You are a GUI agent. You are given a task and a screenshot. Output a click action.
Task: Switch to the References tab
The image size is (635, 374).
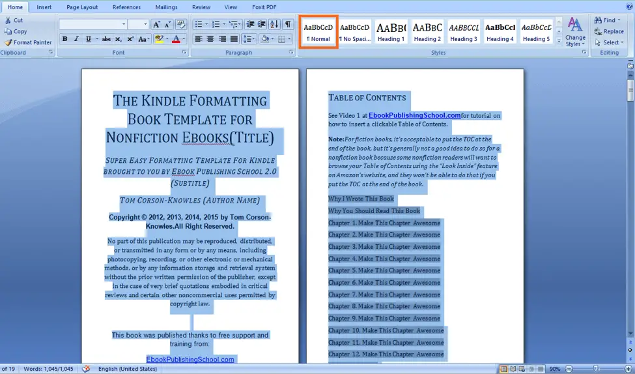pos(126,7)
